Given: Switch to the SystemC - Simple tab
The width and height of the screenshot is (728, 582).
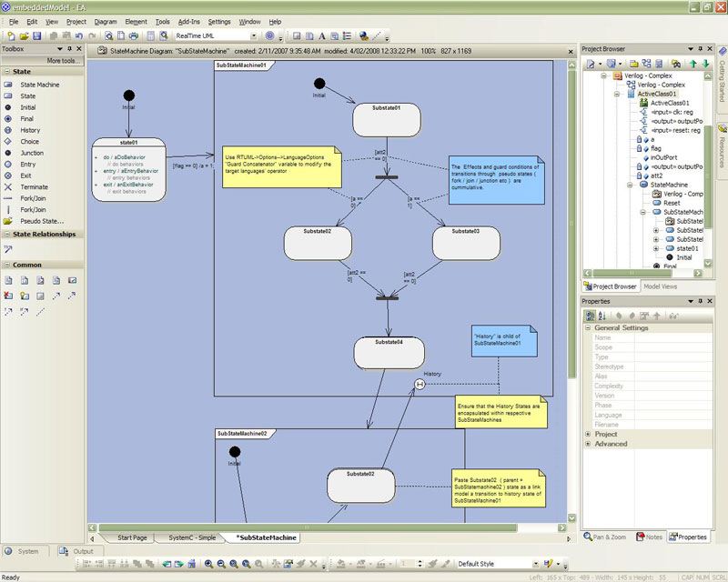Looking at the screenshot, I should 192,537.
